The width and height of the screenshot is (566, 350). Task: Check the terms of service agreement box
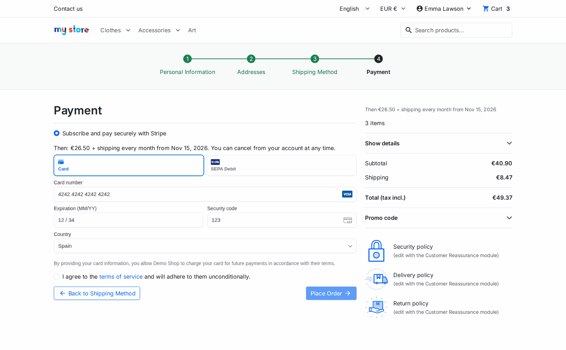[57, 277]
